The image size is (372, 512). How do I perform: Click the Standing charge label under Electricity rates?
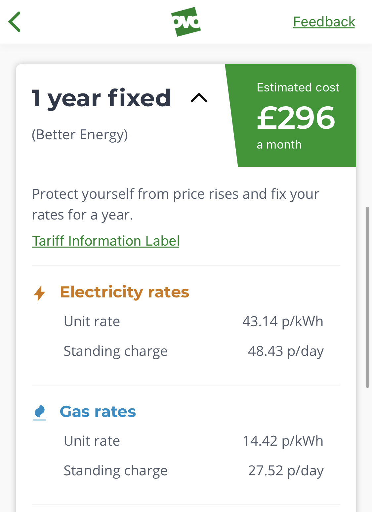tap(116, 352)
